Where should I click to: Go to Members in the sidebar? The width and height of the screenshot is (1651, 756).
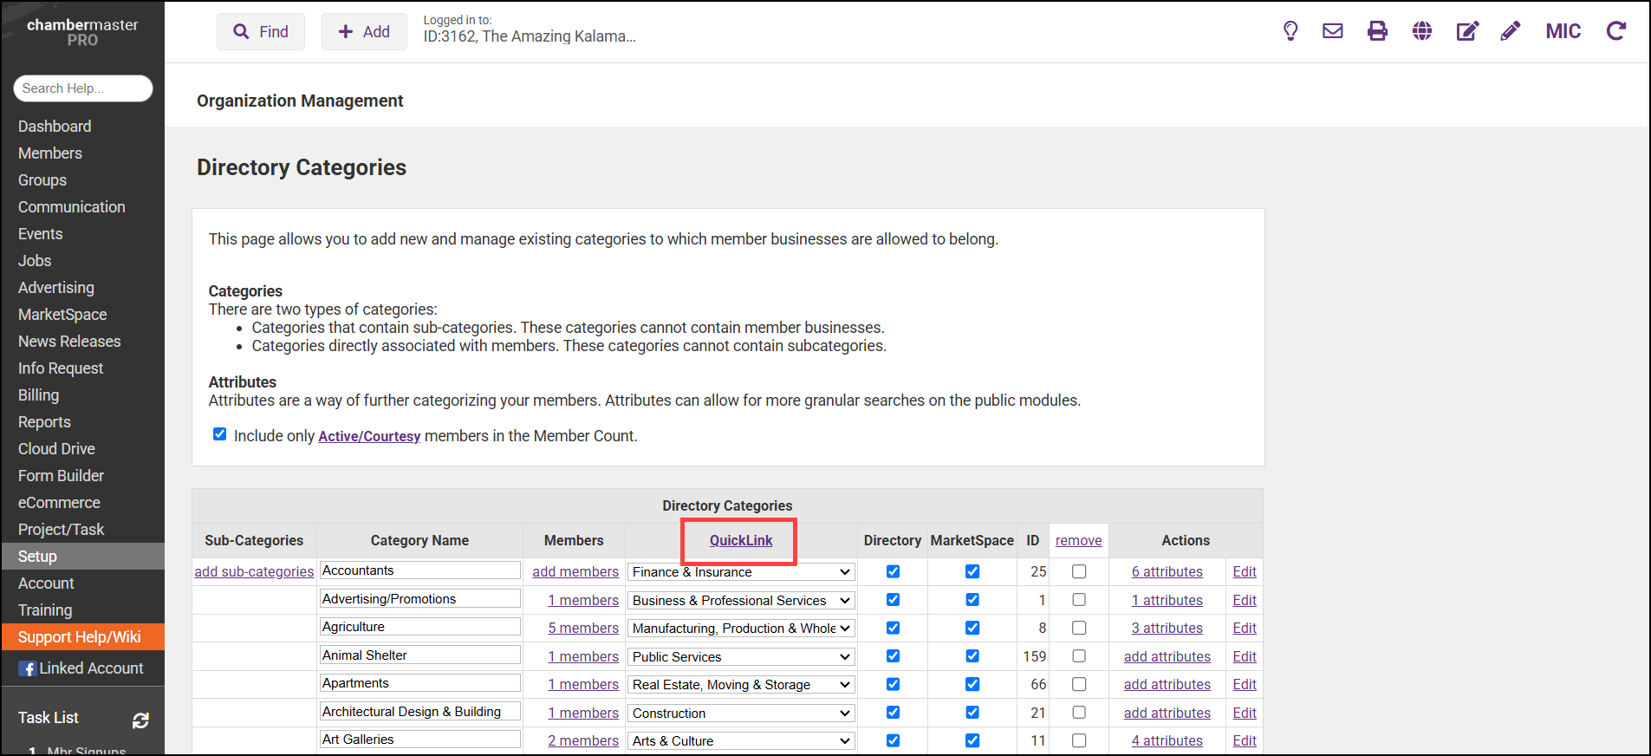(x=50, y=153)
